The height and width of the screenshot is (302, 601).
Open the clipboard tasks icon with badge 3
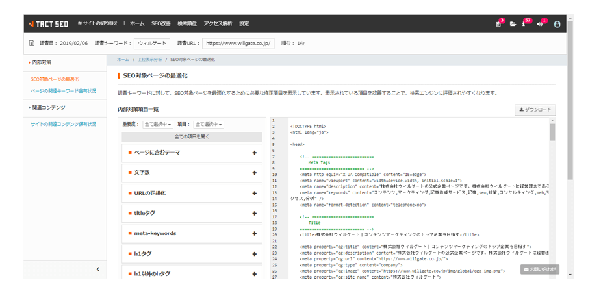click(498, 24)
